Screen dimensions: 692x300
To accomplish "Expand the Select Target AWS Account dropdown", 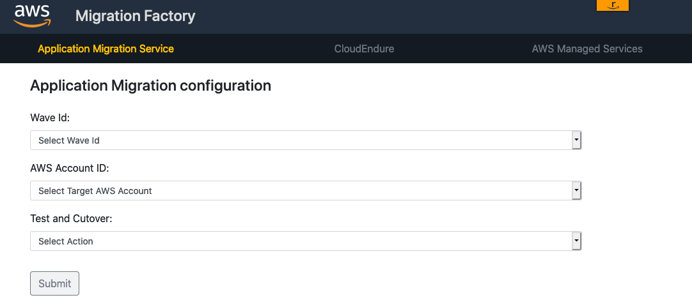I will pos(306,191).
